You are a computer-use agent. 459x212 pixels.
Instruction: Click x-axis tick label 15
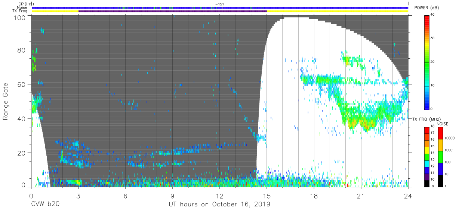[x=267, y=196]
